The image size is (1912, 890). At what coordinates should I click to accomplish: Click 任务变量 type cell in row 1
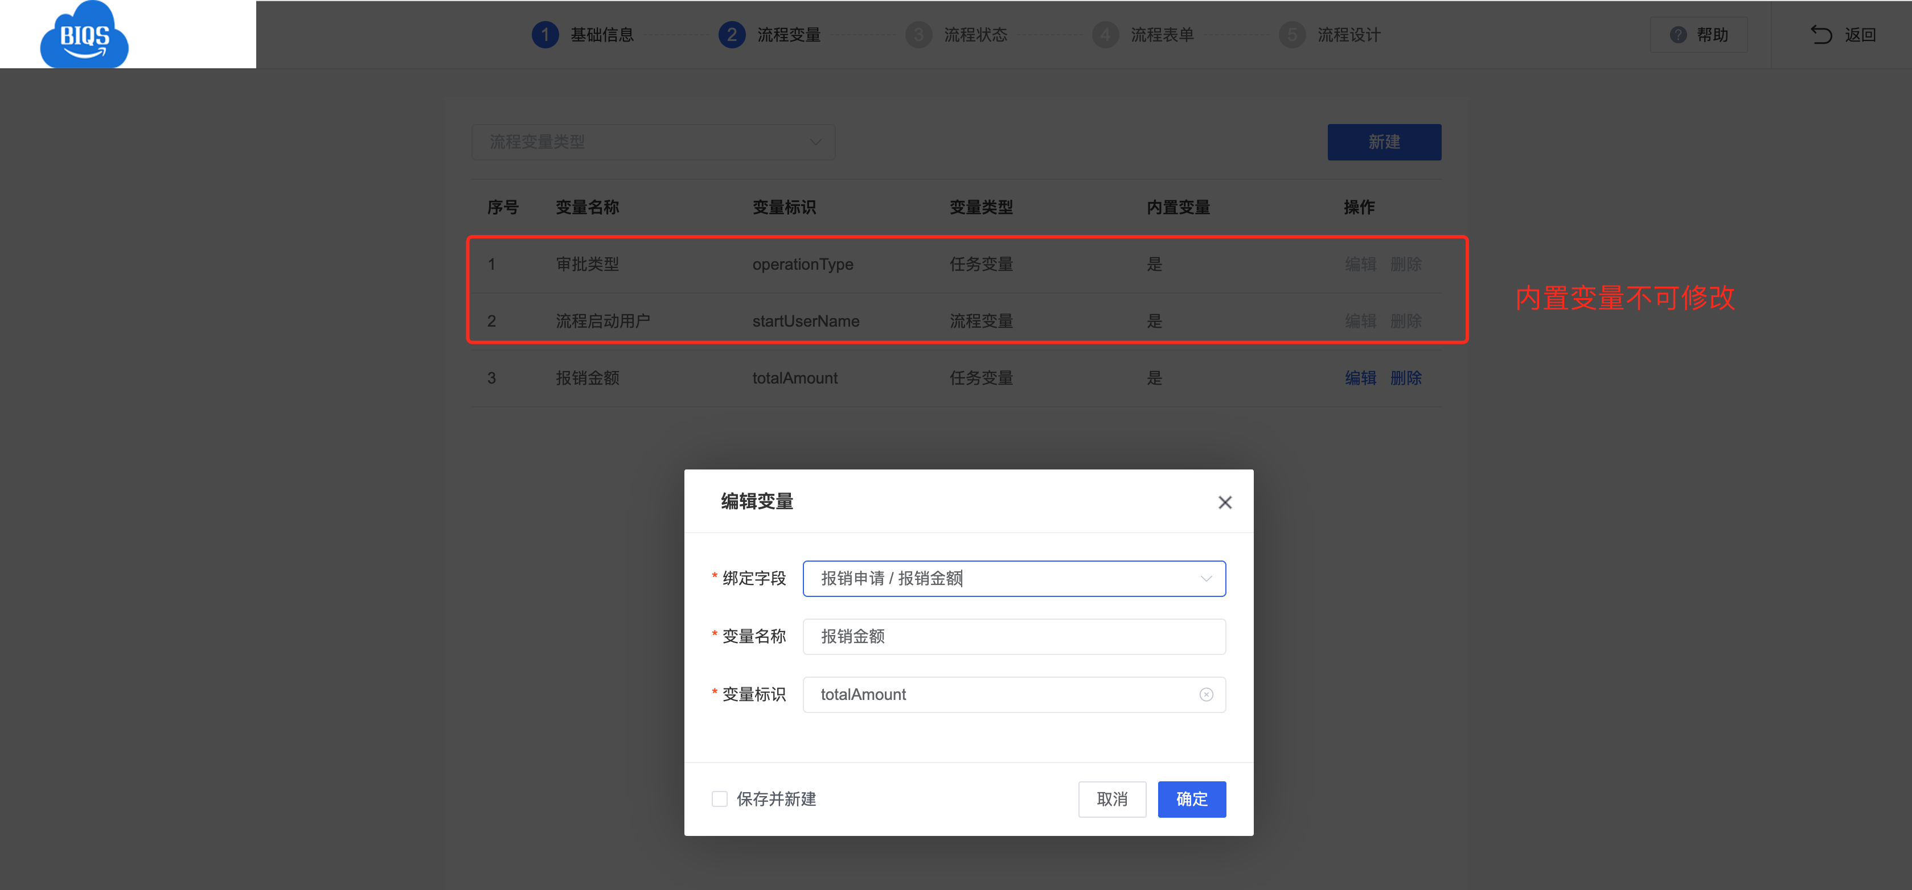tap(981, 264)
